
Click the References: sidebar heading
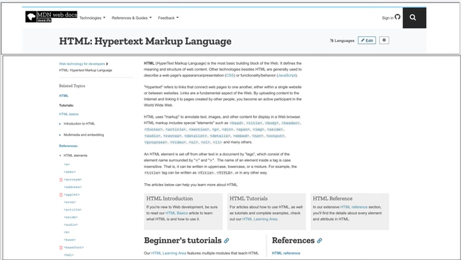pos(68,146)
